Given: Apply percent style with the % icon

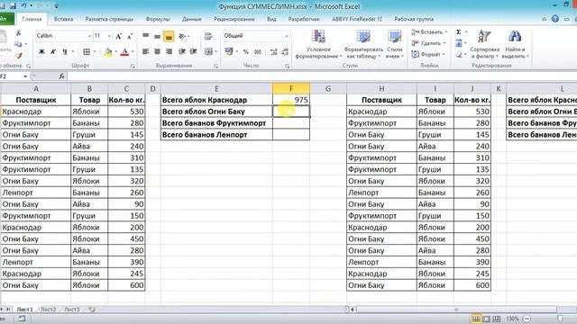Looking at the screenshot, I should (245, 52).
